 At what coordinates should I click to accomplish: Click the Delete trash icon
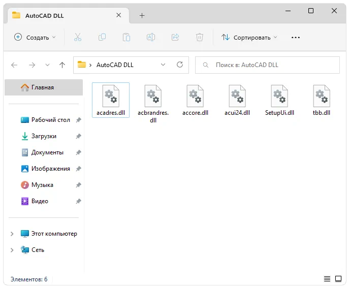coord(200,37)
